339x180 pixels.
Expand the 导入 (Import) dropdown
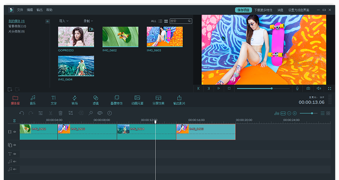(x=64, y=21)
